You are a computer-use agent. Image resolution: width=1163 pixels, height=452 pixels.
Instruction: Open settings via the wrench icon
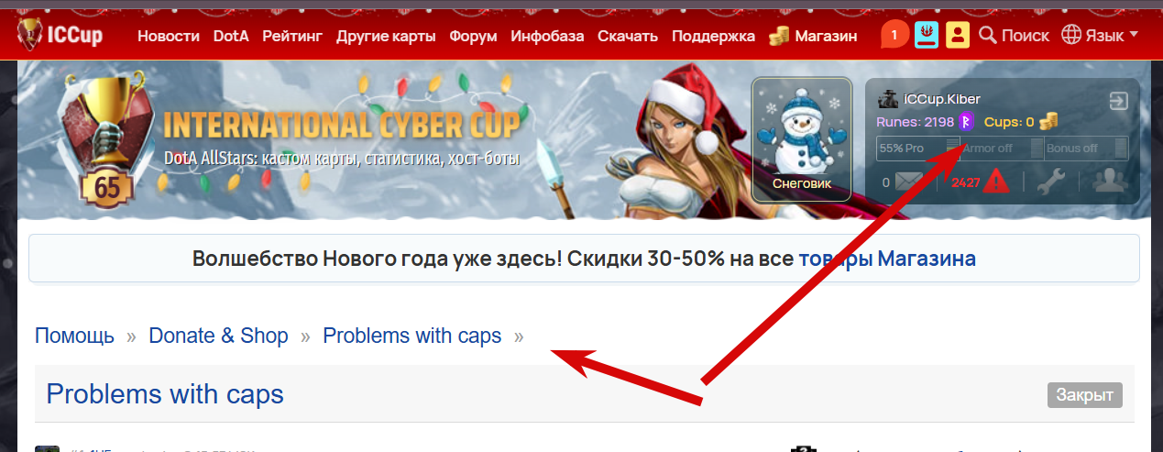(1051, 182)
